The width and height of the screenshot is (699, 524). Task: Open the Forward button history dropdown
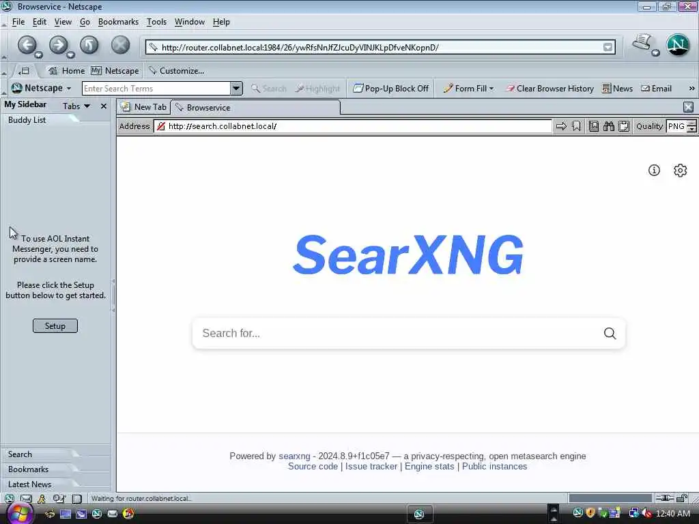[70, 55]
